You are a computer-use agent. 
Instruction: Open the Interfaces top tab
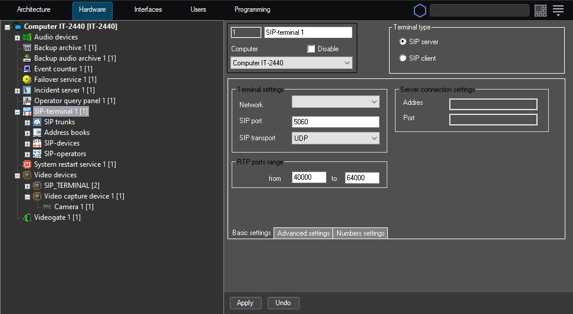click(148, 10)
